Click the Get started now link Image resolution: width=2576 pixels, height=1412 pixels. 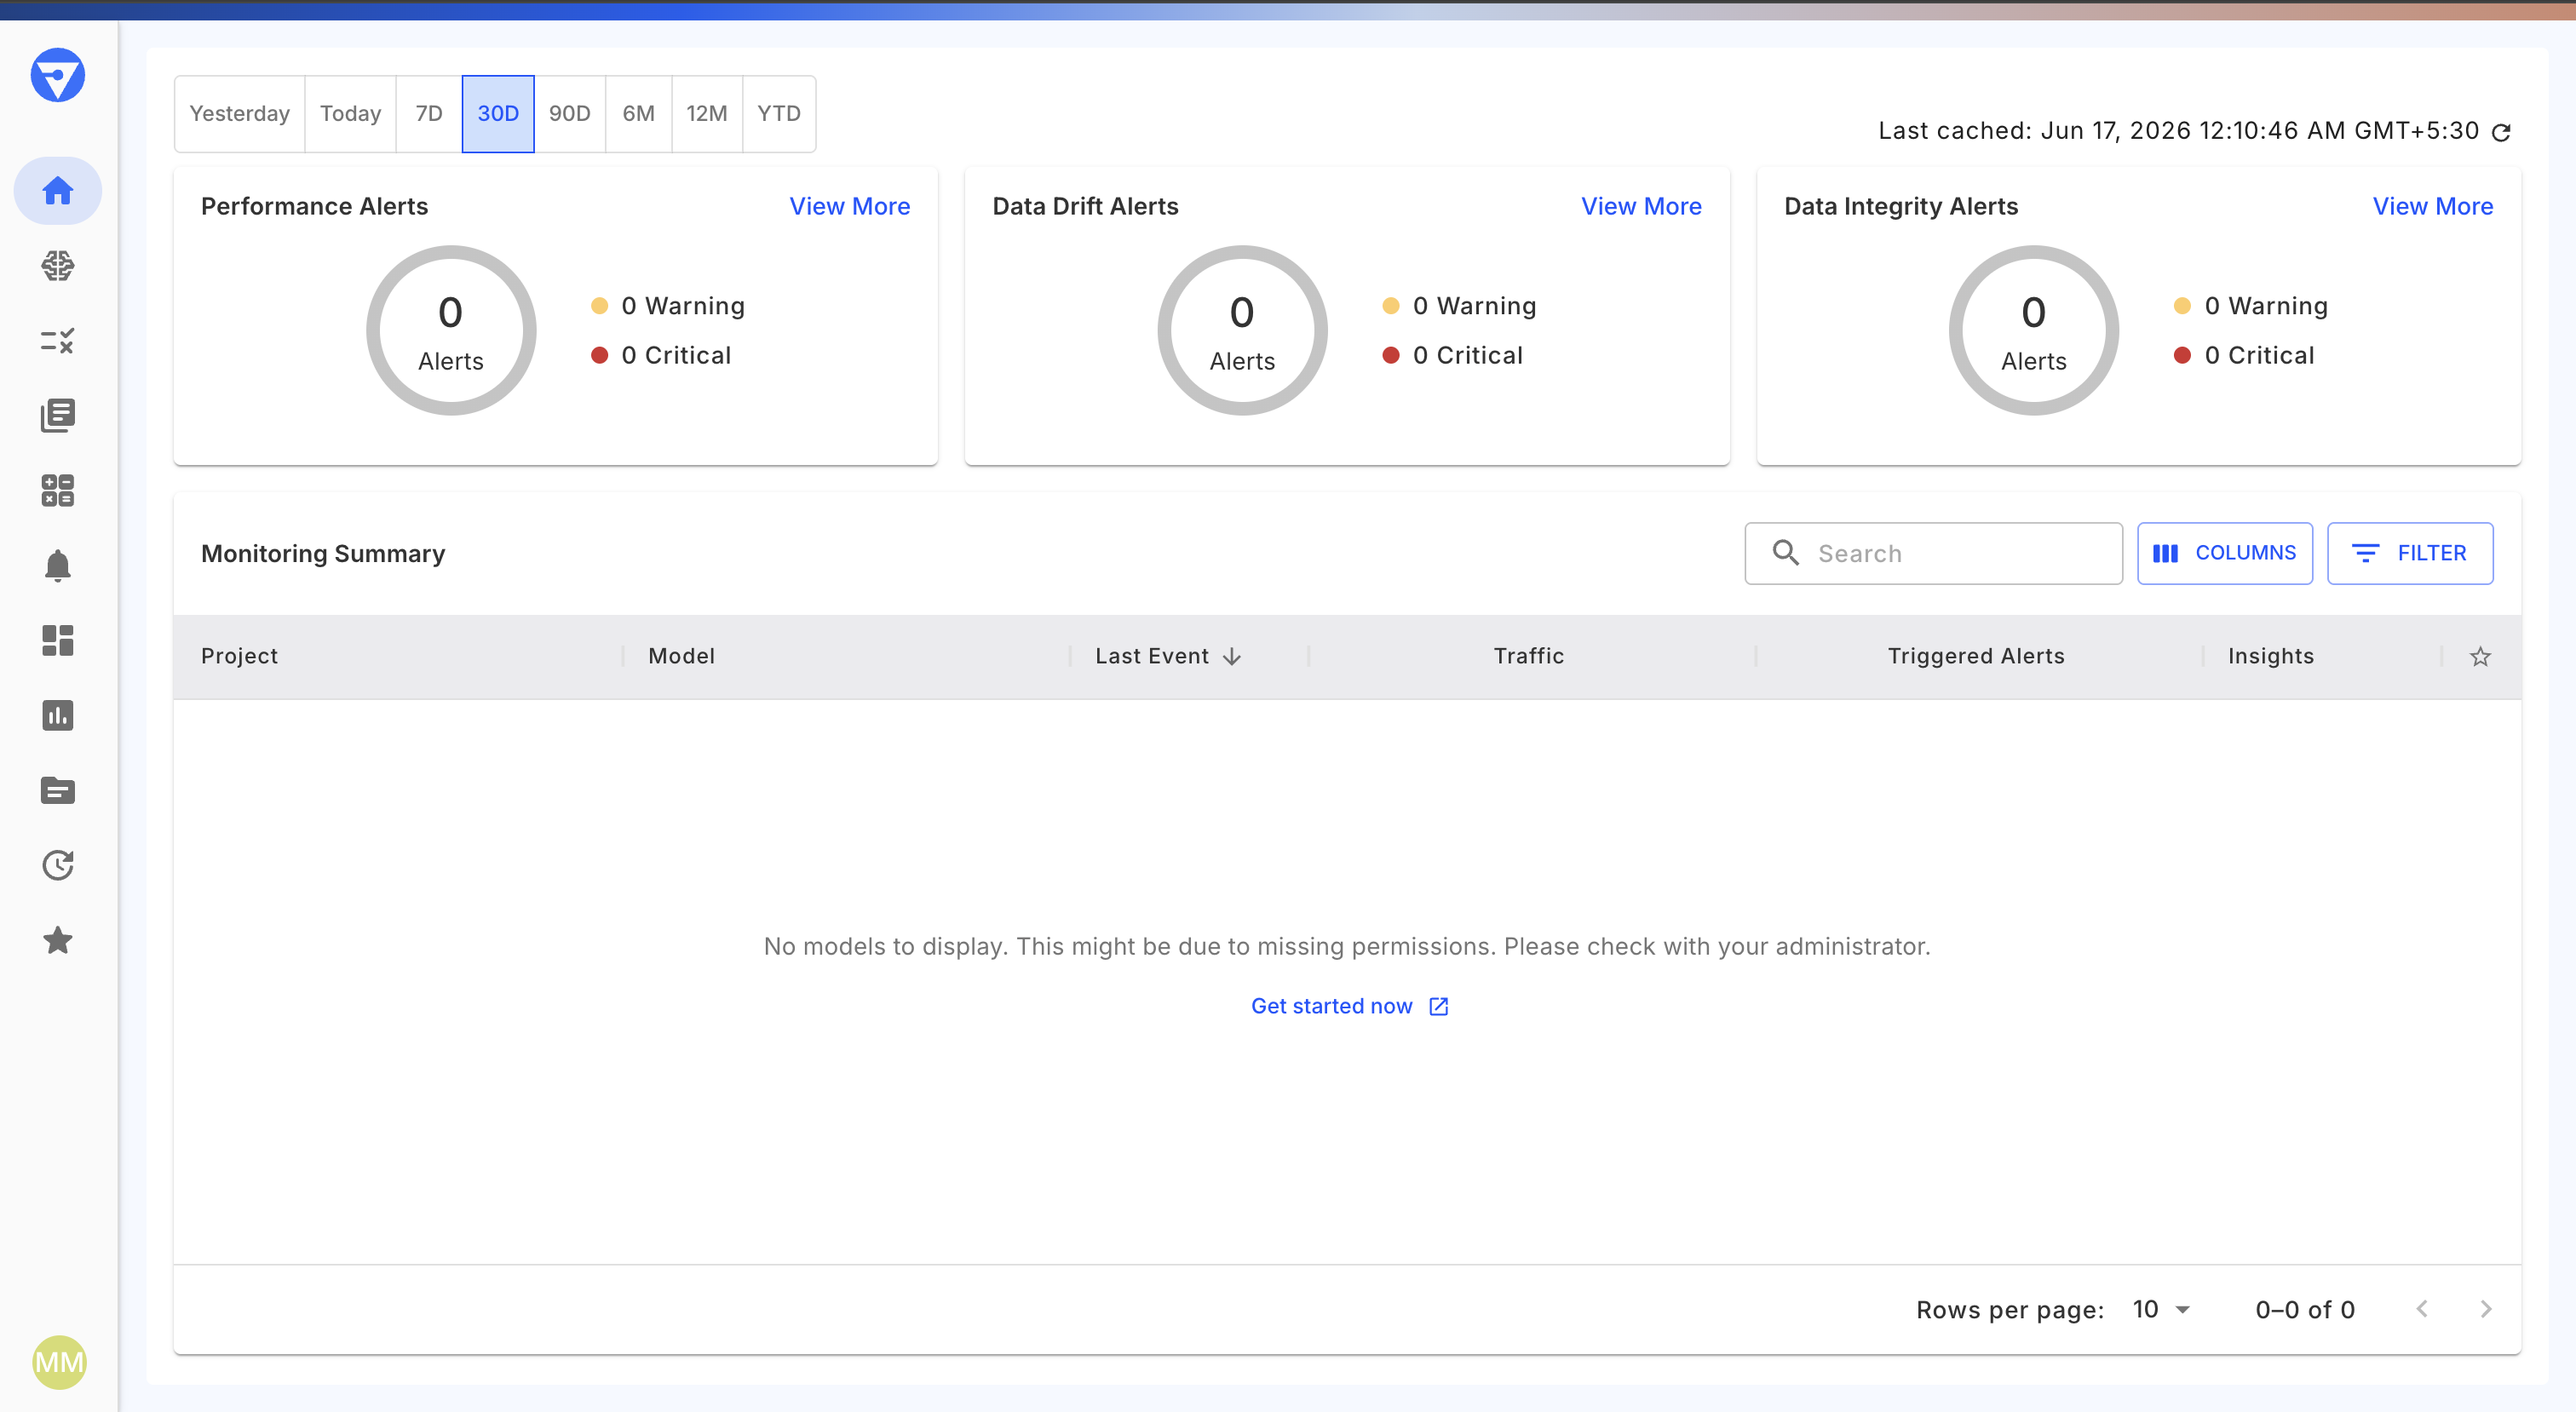coord(1350,1006)
